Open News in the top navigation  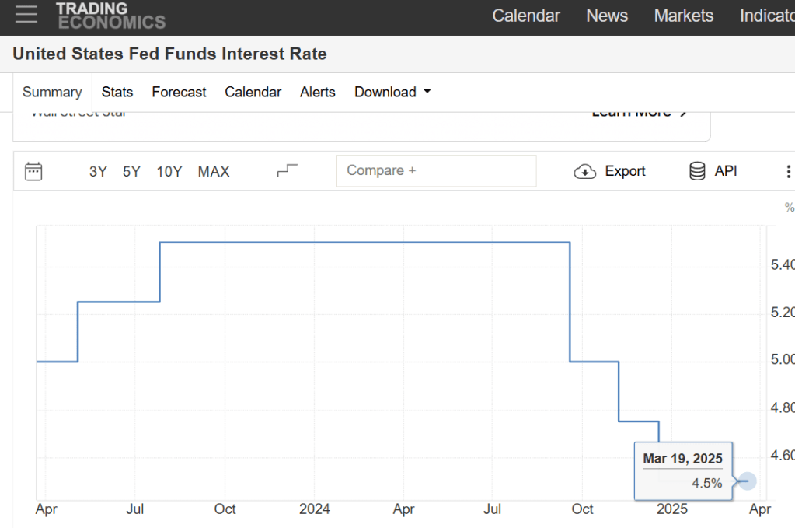coord(606,16)
